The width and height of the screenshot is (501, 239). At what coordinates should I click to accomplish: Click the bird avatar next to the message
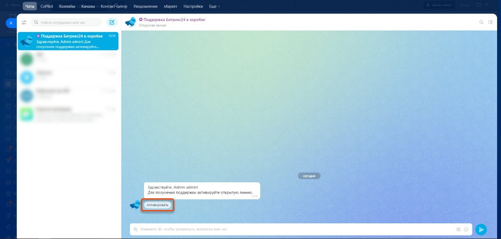pos(135,204)
